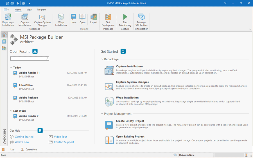Open recent project Adobe Reader 11
The height and width of the screenshot is (158, 253).
click(50, 75)
